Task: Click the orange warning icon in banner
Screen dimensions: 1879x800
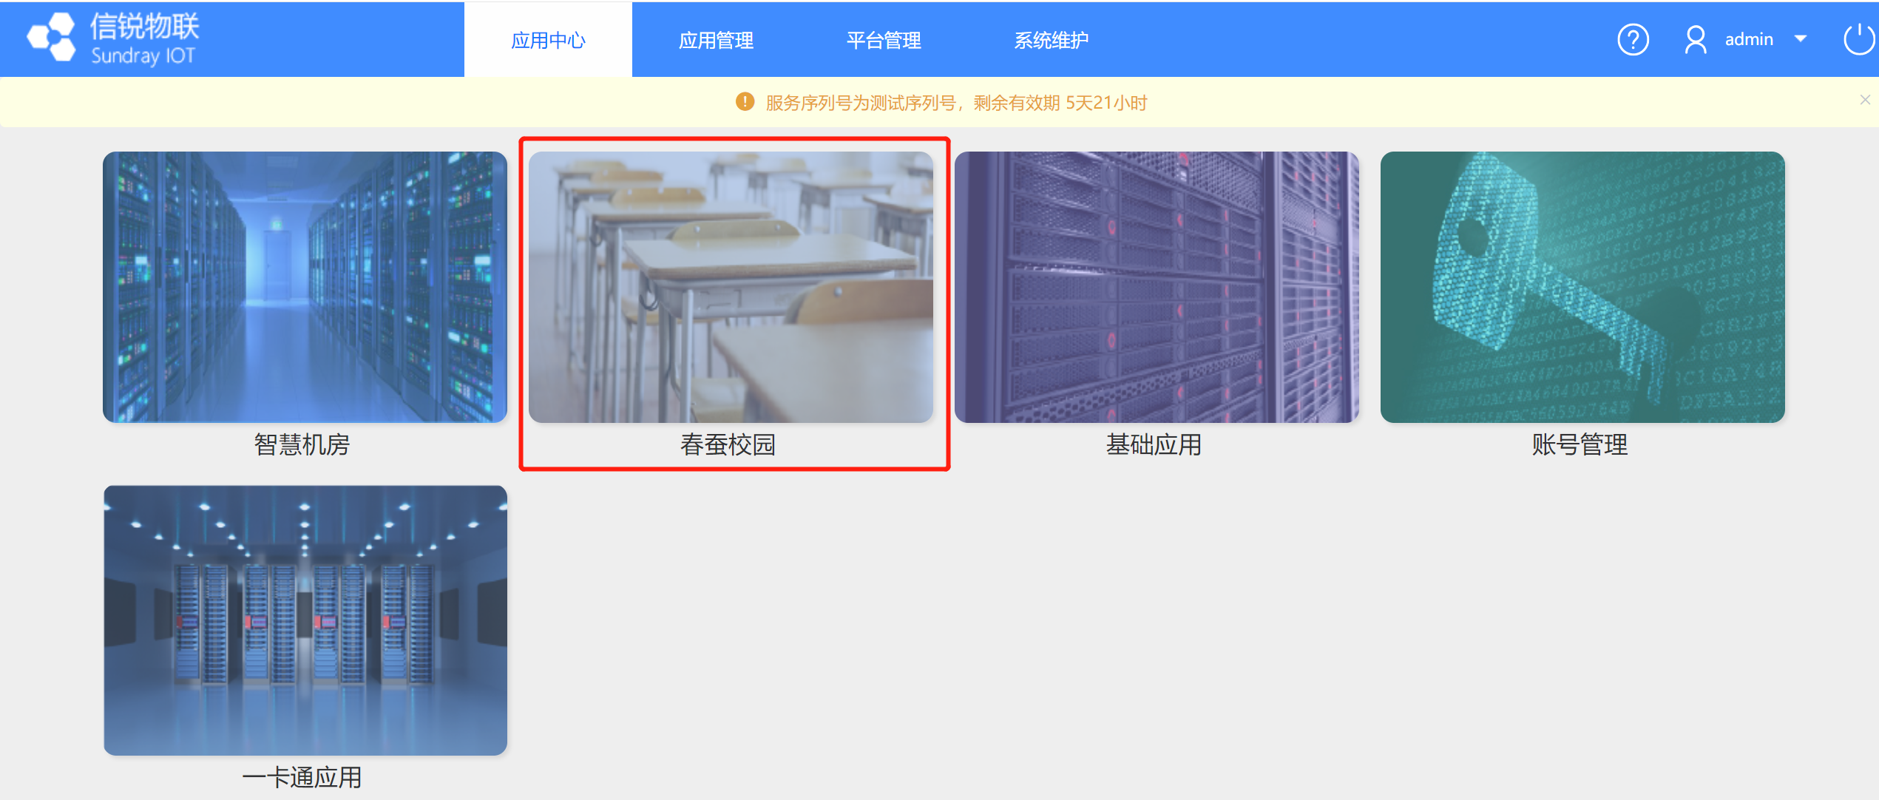Action: 745,102
